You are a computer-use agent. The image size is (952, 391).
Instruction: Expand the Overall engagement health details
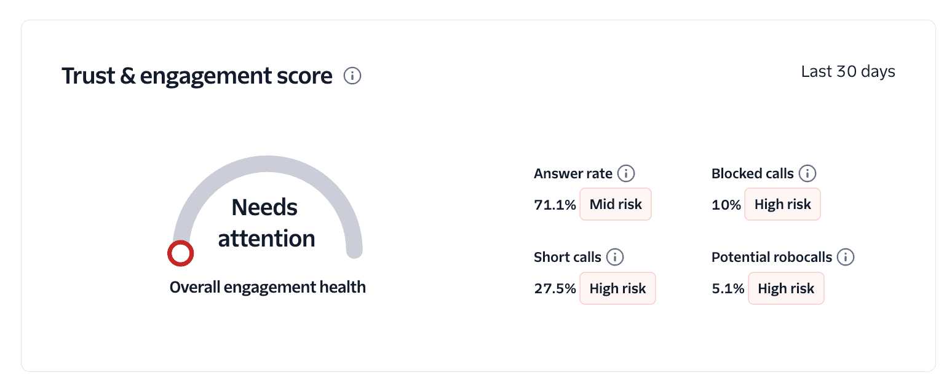coord(267,286)
